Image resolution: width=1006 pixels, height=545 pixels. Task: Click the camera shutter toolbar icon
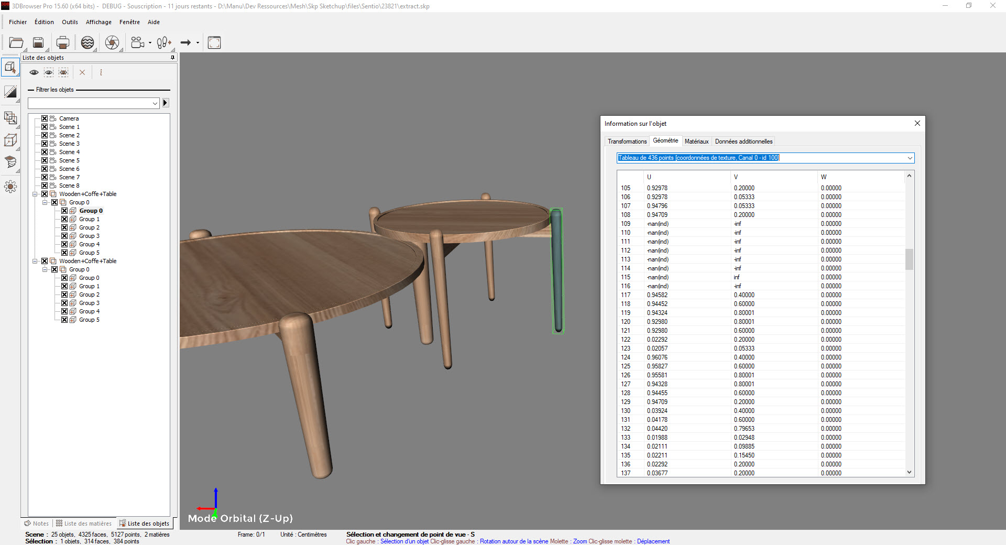[112, 42]
